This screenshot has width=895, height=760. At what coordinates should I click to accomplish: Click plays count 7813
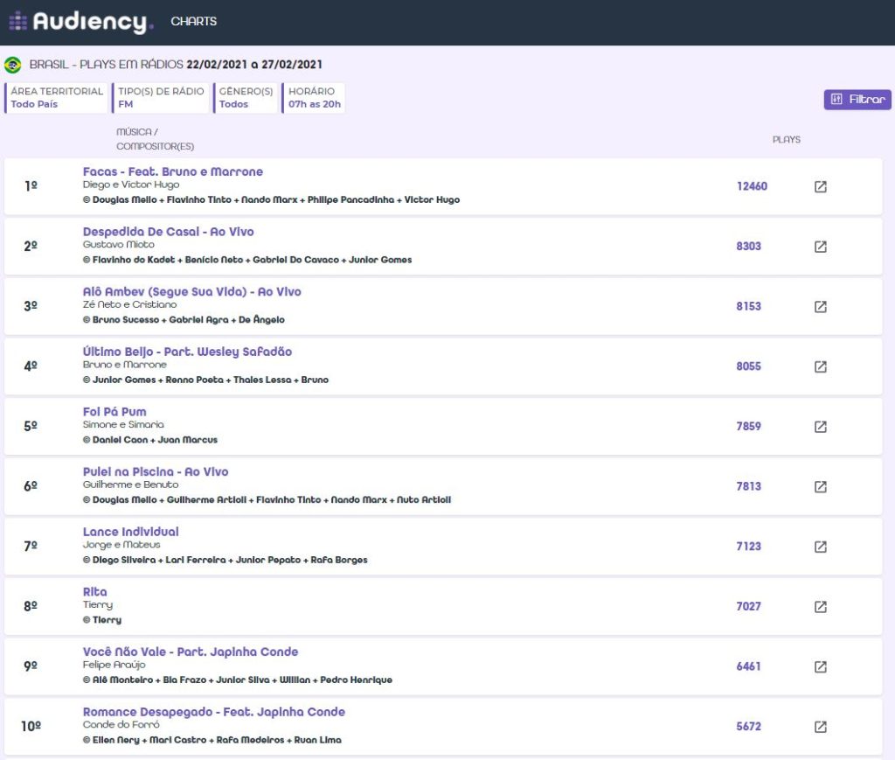748,486
